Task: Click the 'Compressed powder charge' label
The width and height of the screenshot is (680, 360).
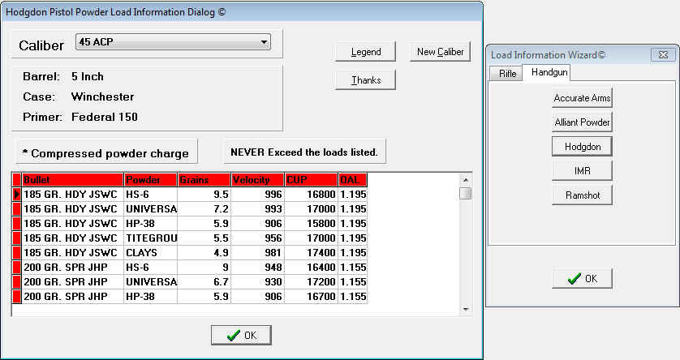Action: (105, 153)
